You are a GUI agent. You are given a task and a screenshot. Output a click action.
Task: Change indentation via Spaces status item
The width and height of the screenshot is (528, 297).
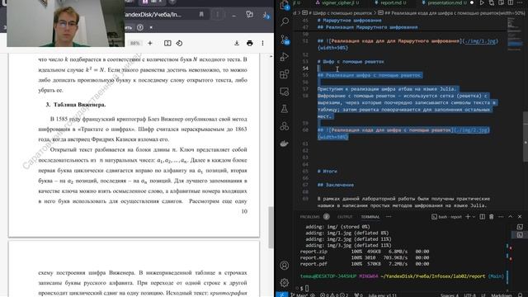(x=450, y=295)
